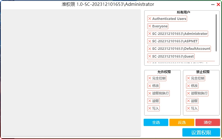Image resolution: width=222 pixels, height=139 pixels.
Task: Enable 写入 under 禁止权限
Action: [x=192, y=109]
